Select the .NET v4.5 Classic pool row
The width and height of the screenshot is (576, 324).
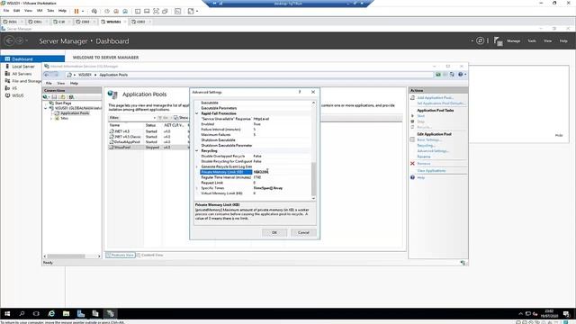[x=148, y=137]
